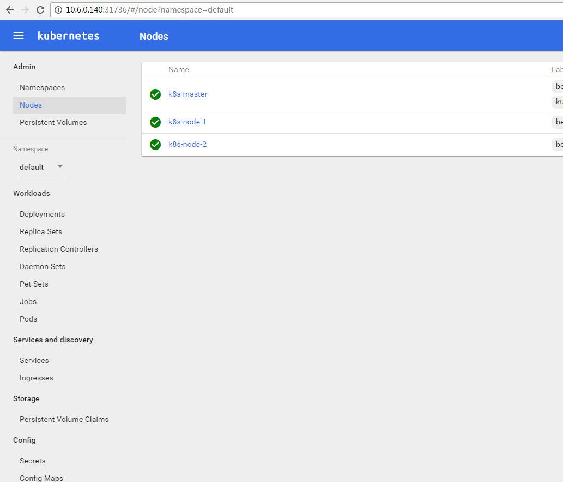
Task: Click k8s-node-1 green ready status icon
Action: 155,122
